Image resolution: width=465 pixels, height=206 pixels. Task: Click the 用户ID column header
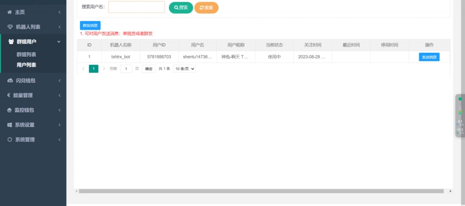[x=159, y=45]
